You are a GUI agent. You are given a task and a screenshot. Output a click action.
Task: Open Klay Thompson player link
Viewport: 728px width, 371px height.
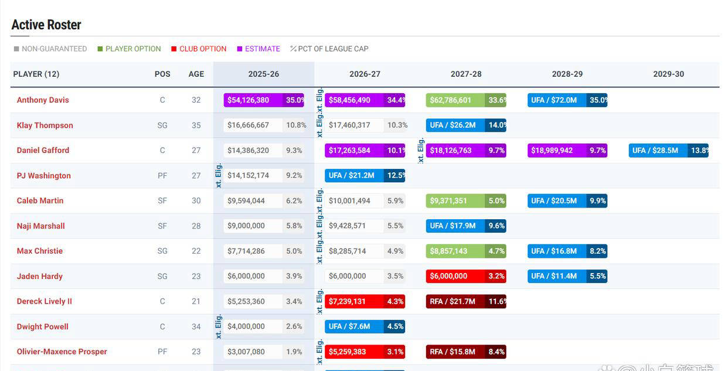45,125
